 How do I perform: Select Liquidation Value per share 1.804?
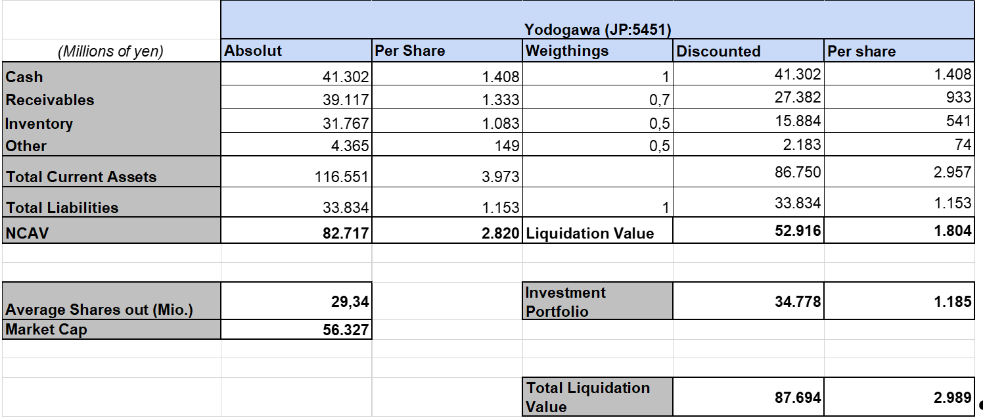click(900, 232)
